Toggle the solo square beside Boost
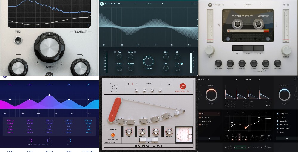The image size is (298, 152). coord(135,52)
